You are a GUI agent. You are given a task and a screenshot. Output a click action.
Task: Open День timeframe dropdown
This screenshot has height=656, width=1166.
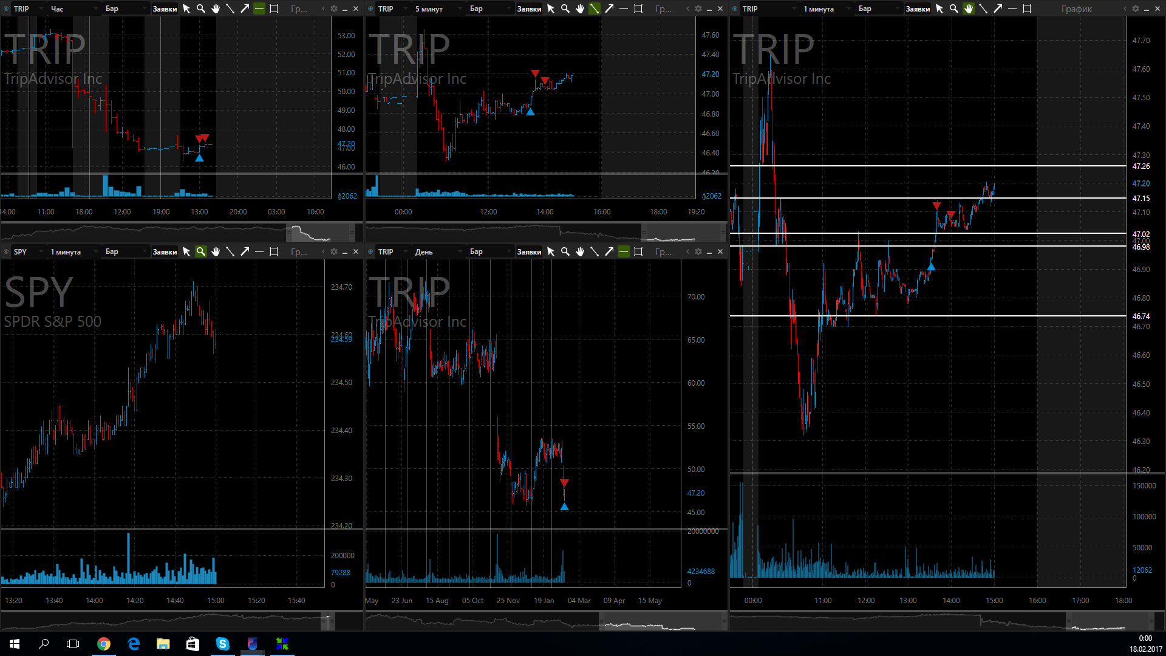pos(438,251)
